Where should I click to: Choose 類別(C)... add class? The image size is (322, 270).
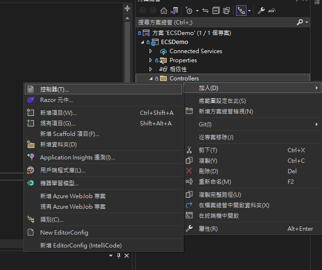coord(103,220)
